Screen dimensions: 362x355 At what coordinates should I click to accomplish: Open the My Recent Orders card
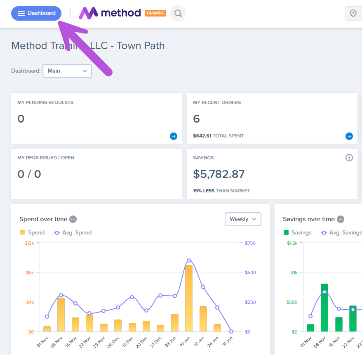point(272,118)
